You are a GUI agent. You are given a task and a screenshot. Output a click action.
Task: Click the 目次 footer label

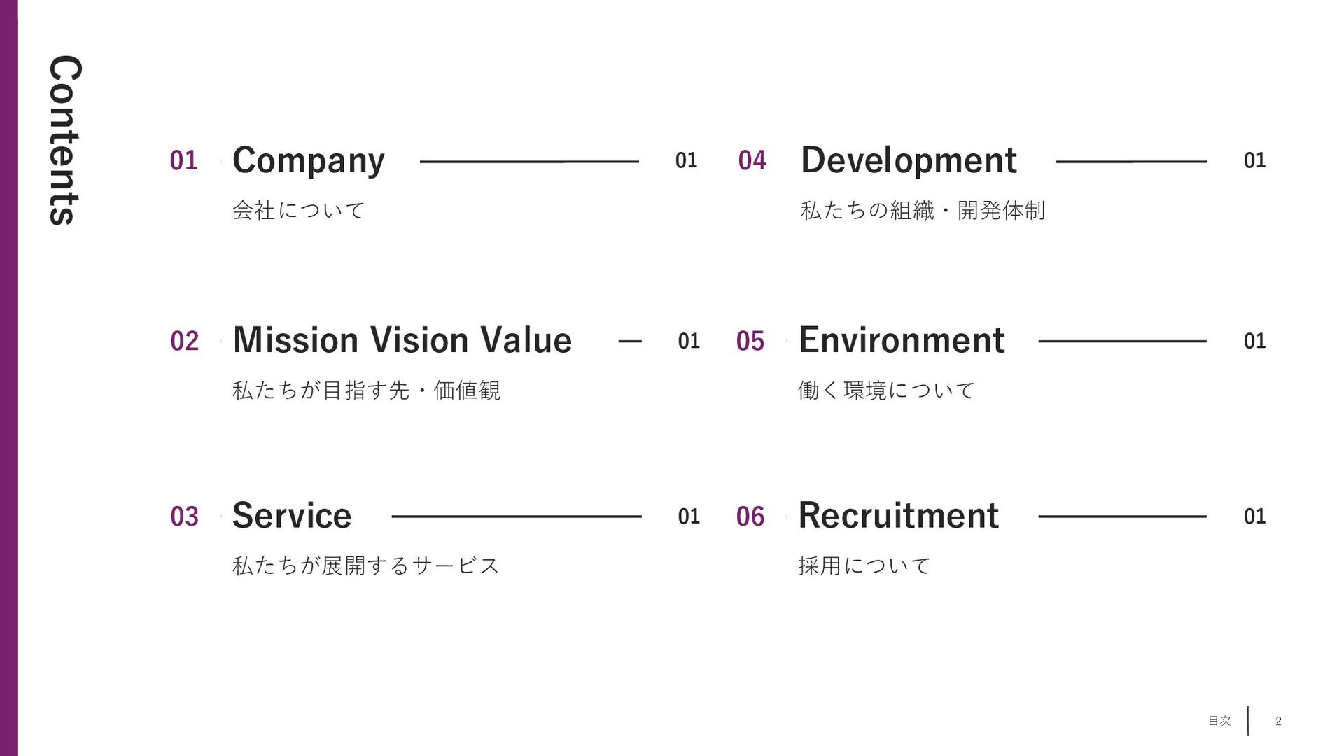pyautogui.click(x=1219, y=721)
